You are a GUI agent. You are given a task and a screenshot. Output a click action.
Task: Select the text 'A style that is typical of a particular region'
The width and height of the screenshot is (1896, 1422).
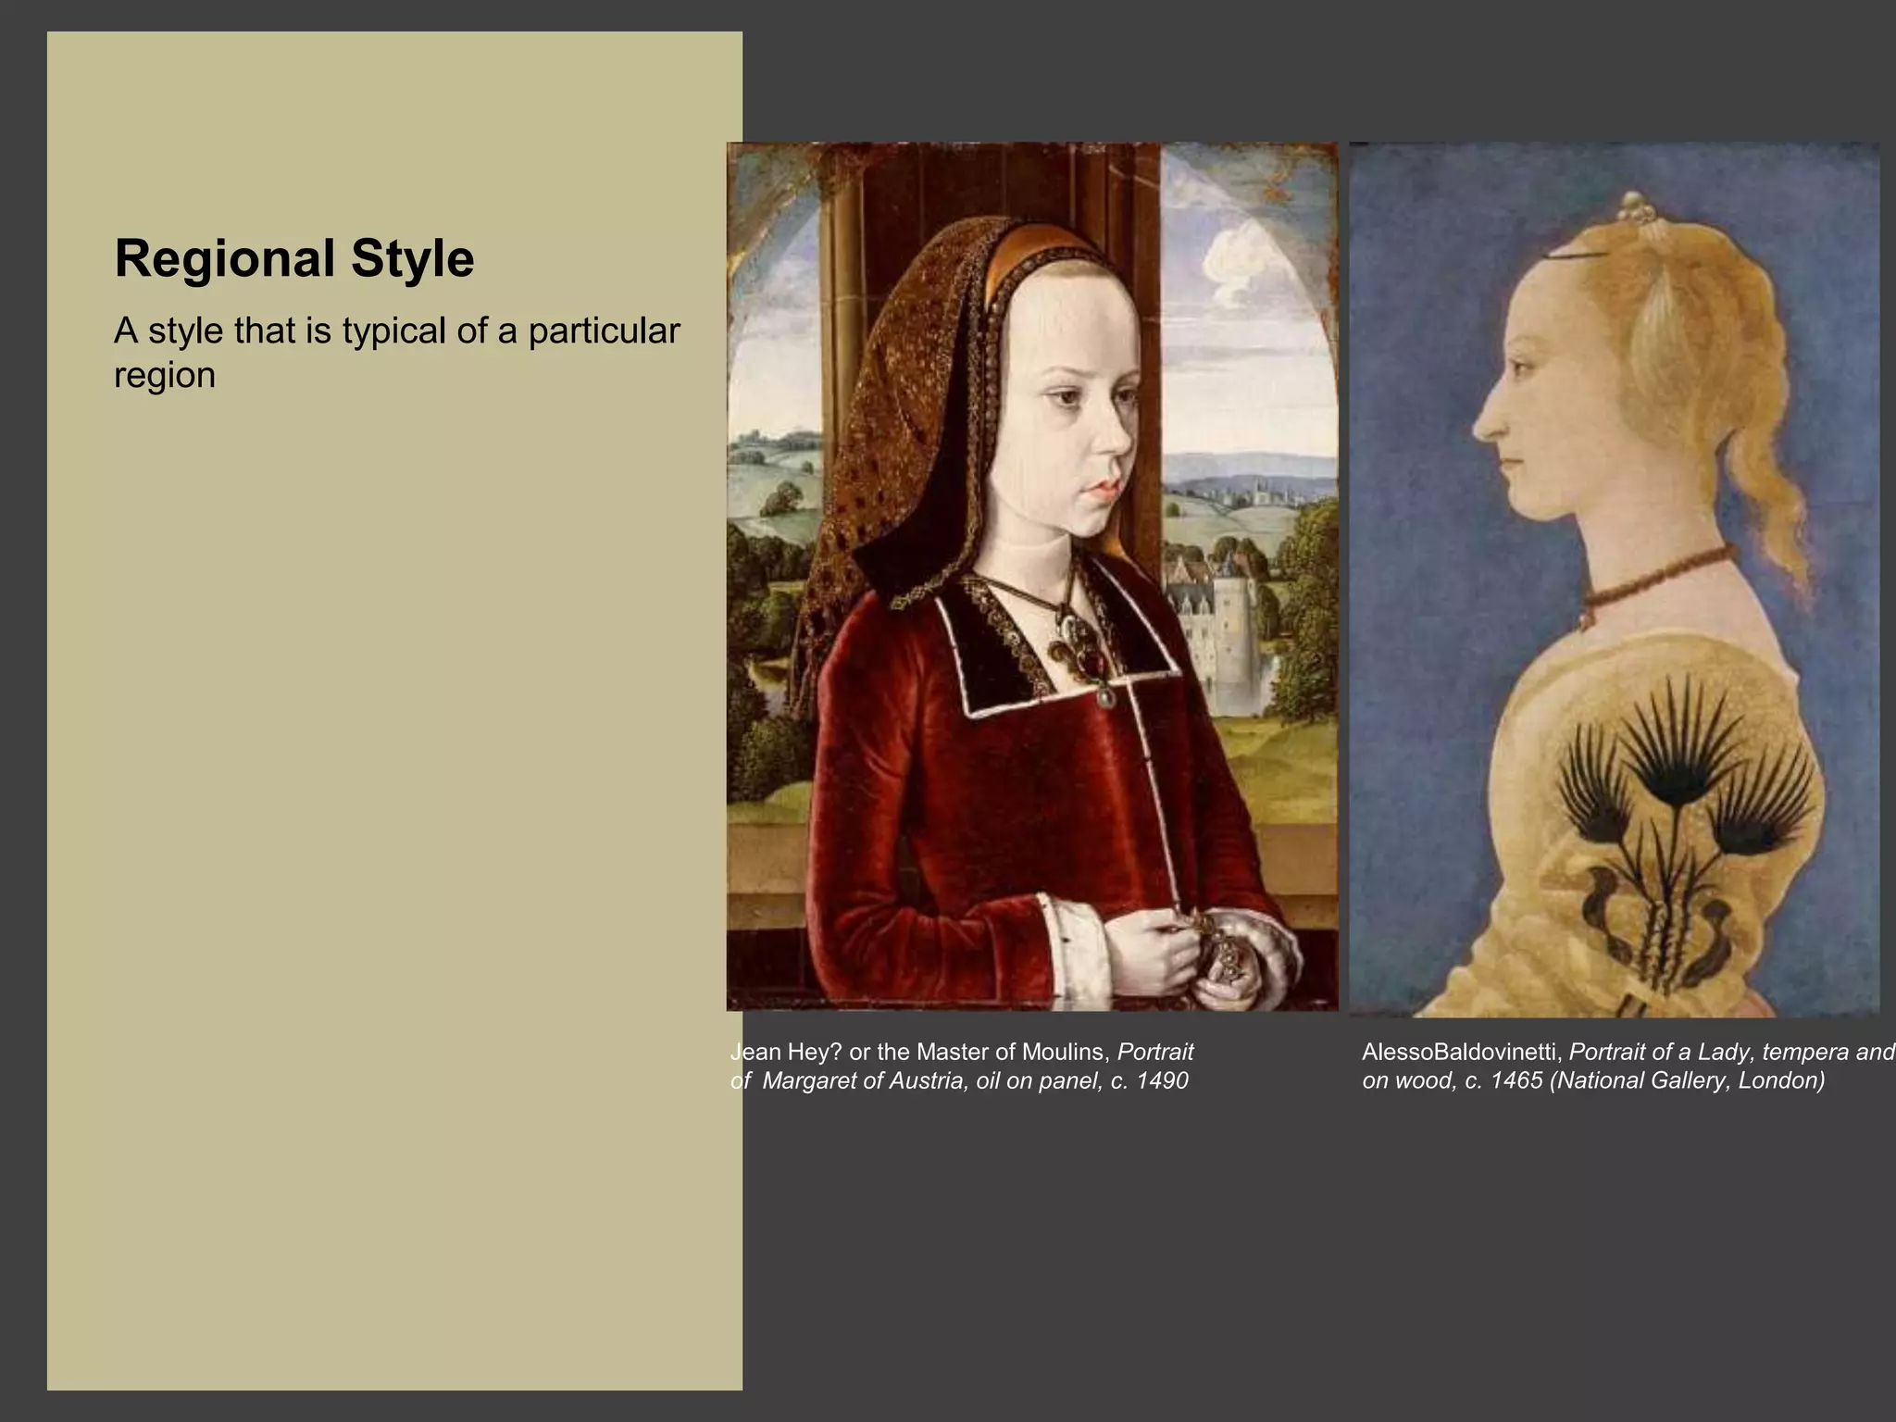(x=397, y=353)
